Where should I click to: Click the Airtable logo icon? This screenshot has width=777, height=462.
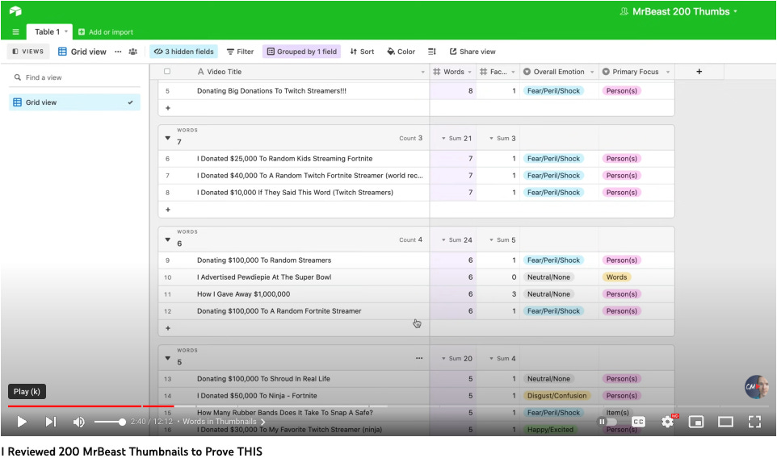[15, 11]
